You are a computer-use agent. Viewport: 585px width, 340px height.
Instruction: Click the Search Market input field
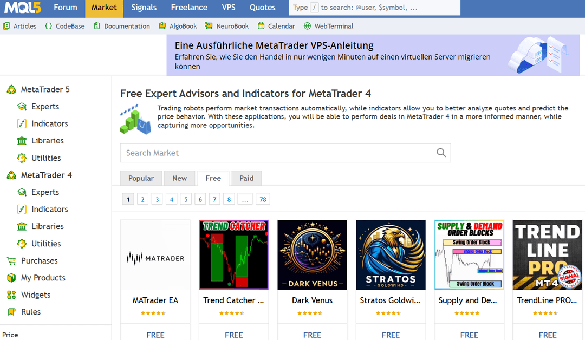[276, 153]
